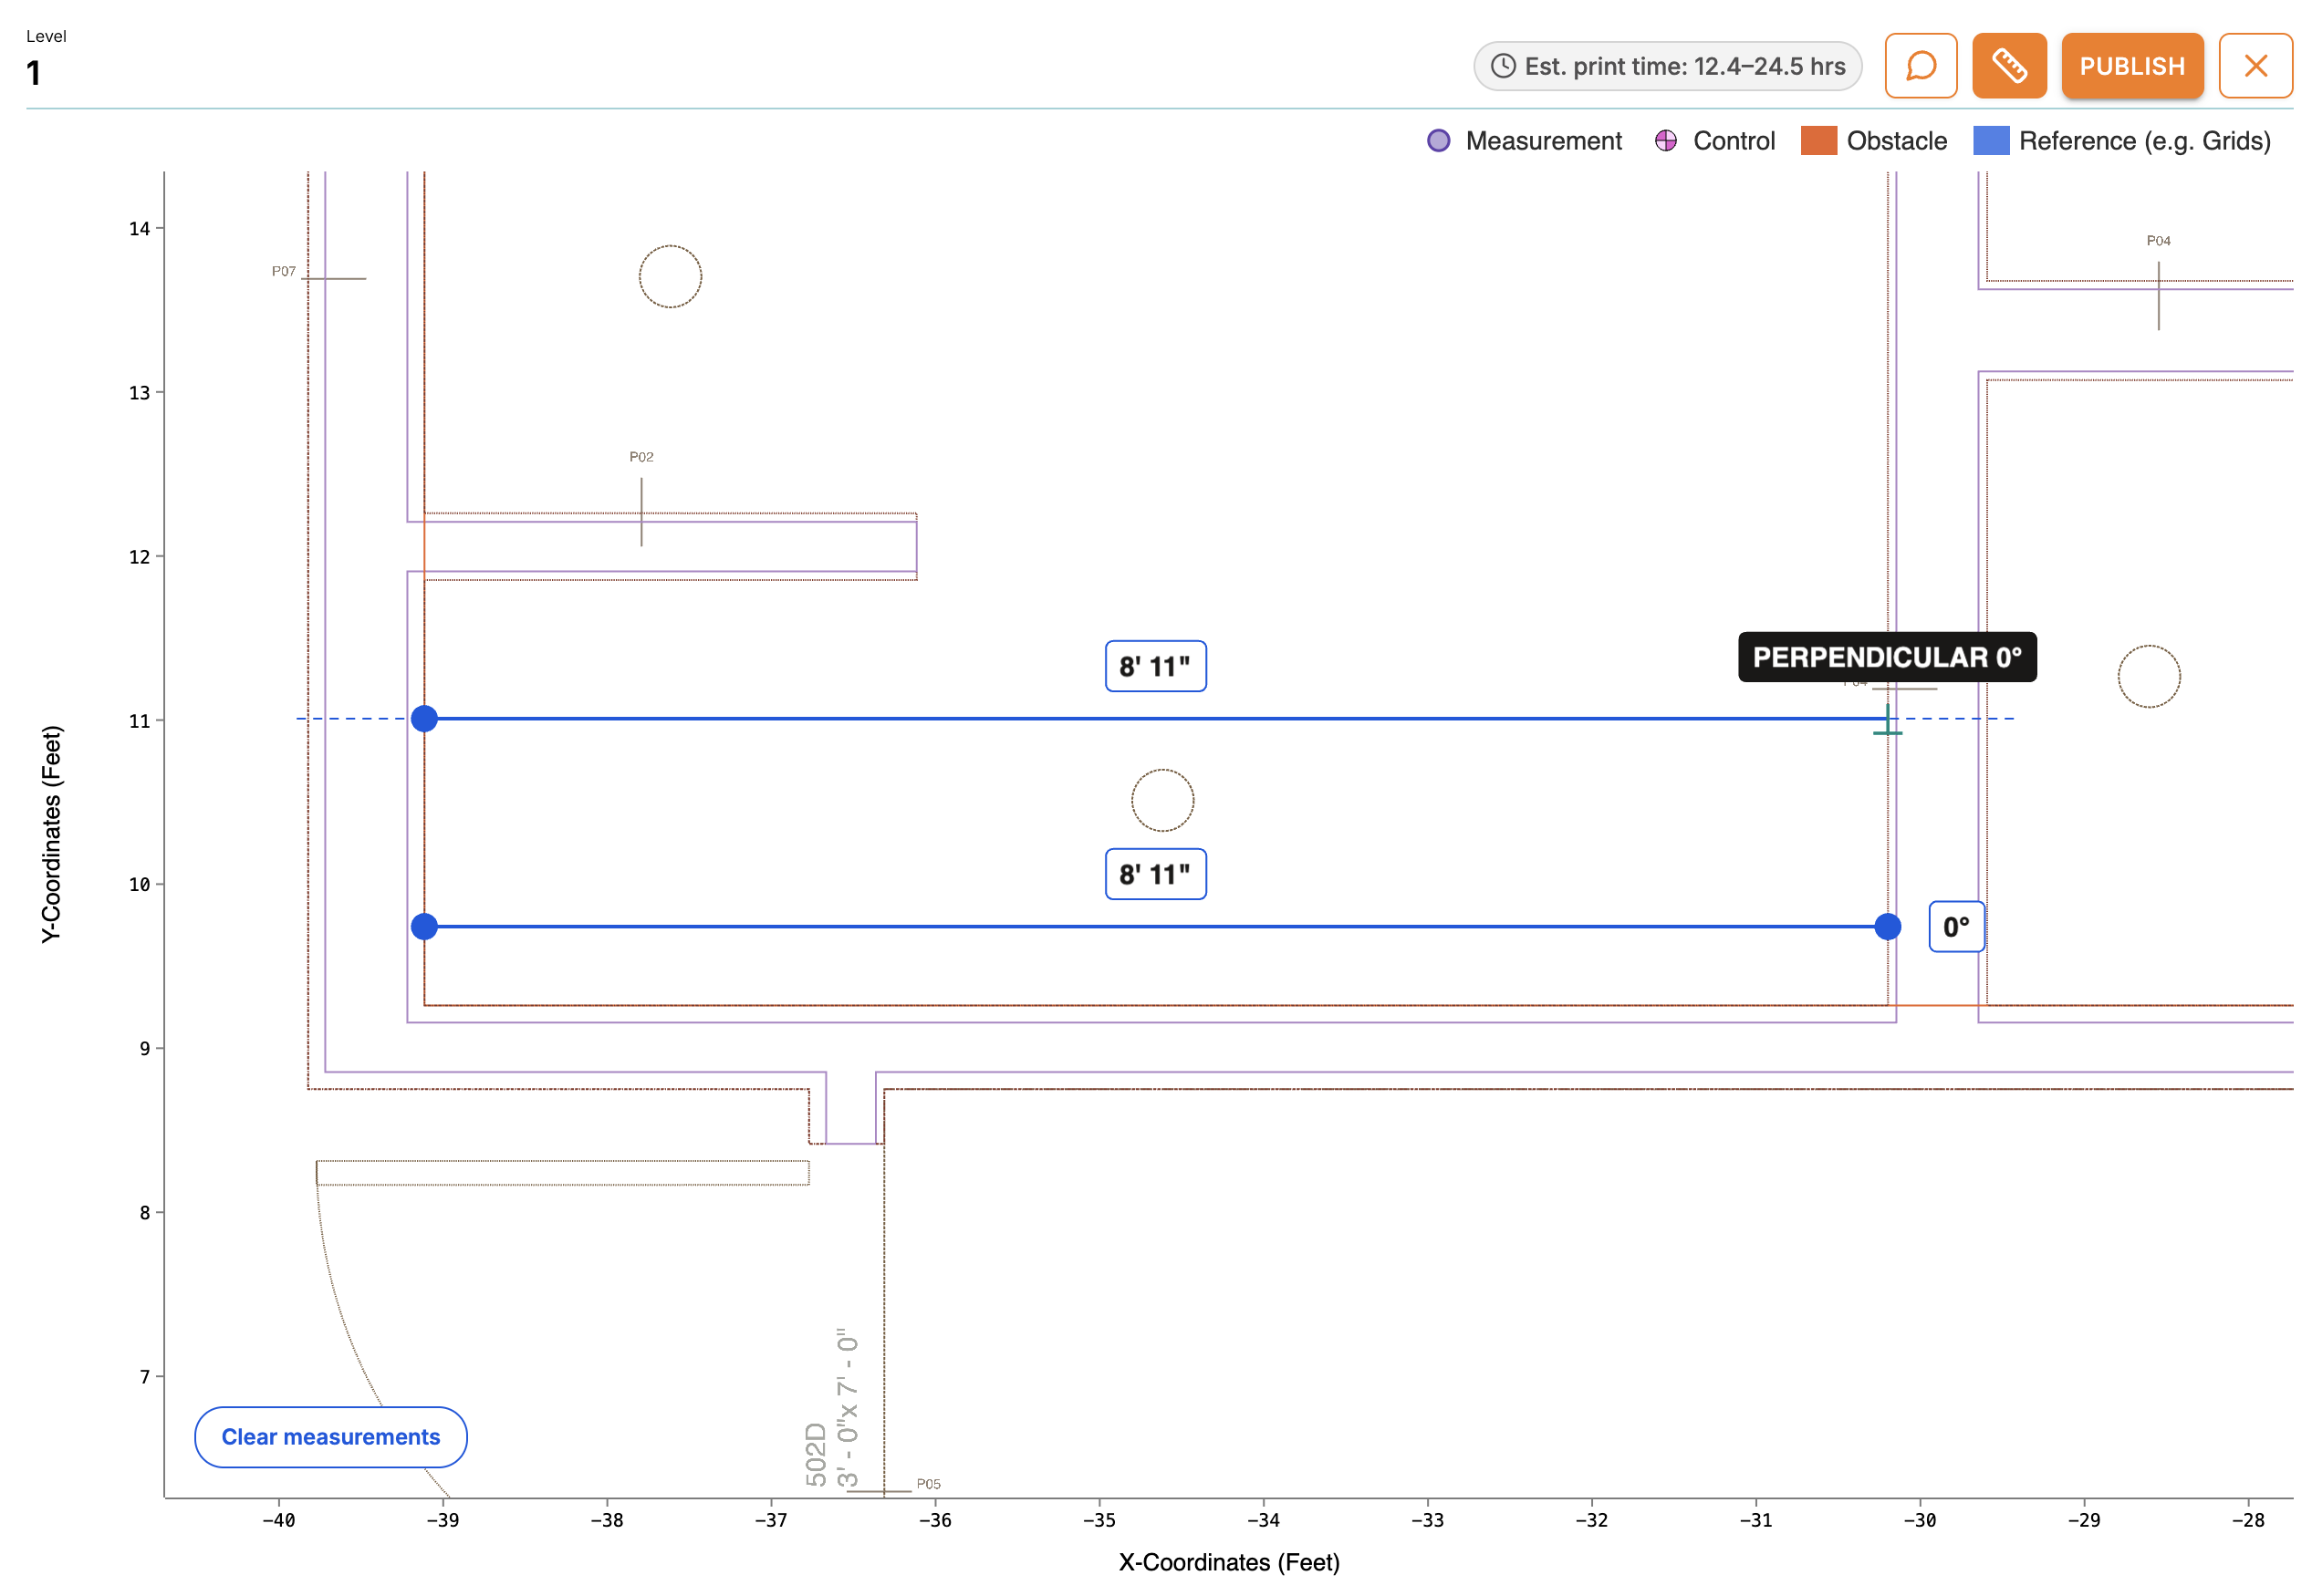Click the 0° angle label
Image resolution: width=2312 pixels, height=1596 pixels.
pos(1955,926)
